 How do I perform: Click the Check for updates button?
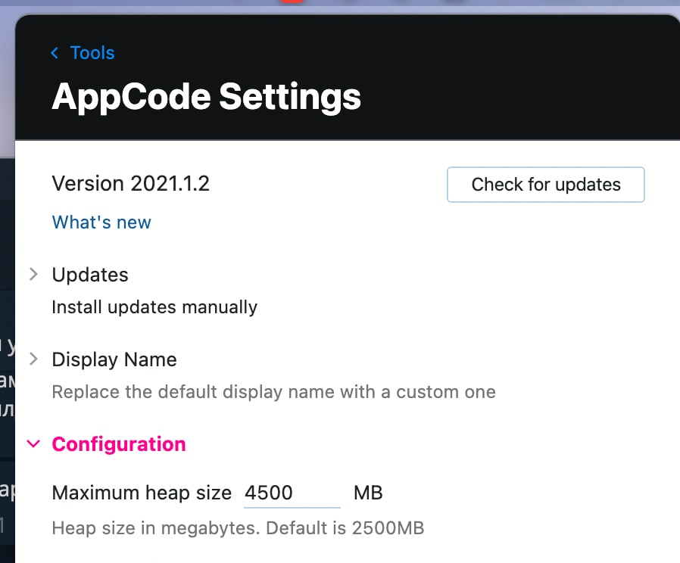coord(545,185)
